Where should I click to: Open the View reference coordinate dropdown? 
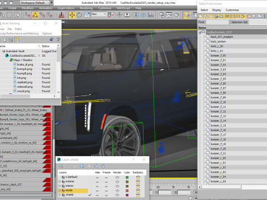tap(99, 14)
